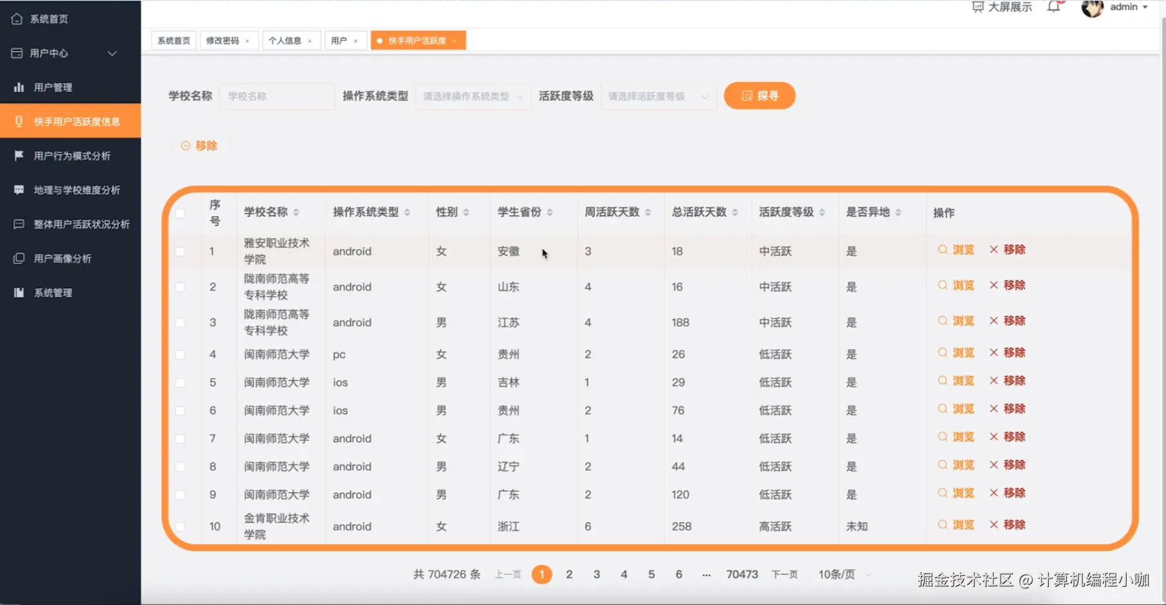The height and width of the screenshot is (605, 1166).
Task: Click the notification bell icon
Action: [x=1053, y=7]
